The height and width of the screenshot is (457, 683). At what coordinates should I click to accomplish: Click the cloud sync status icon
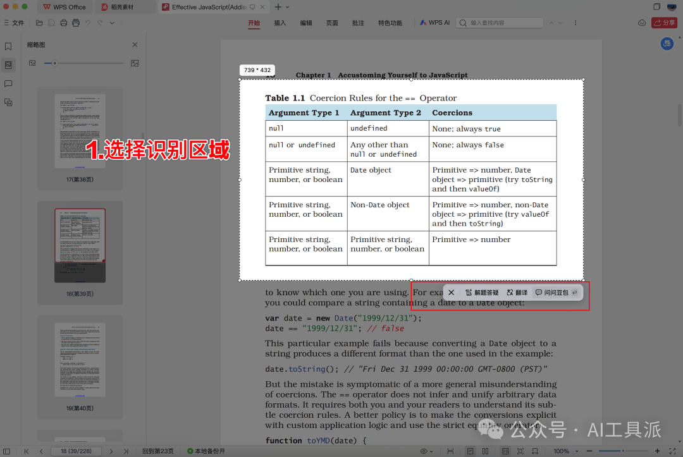(x=642, y=23)
